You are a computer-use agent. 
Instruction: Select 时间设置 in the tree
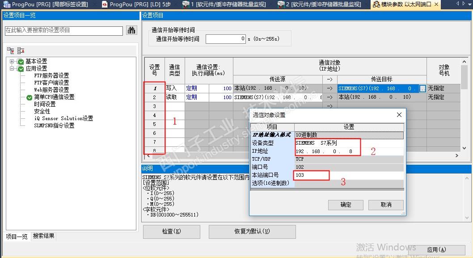[45, 104]
